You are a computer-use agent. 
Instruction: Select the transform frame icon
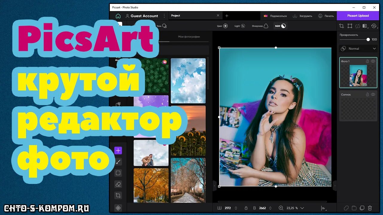(349, 26)
